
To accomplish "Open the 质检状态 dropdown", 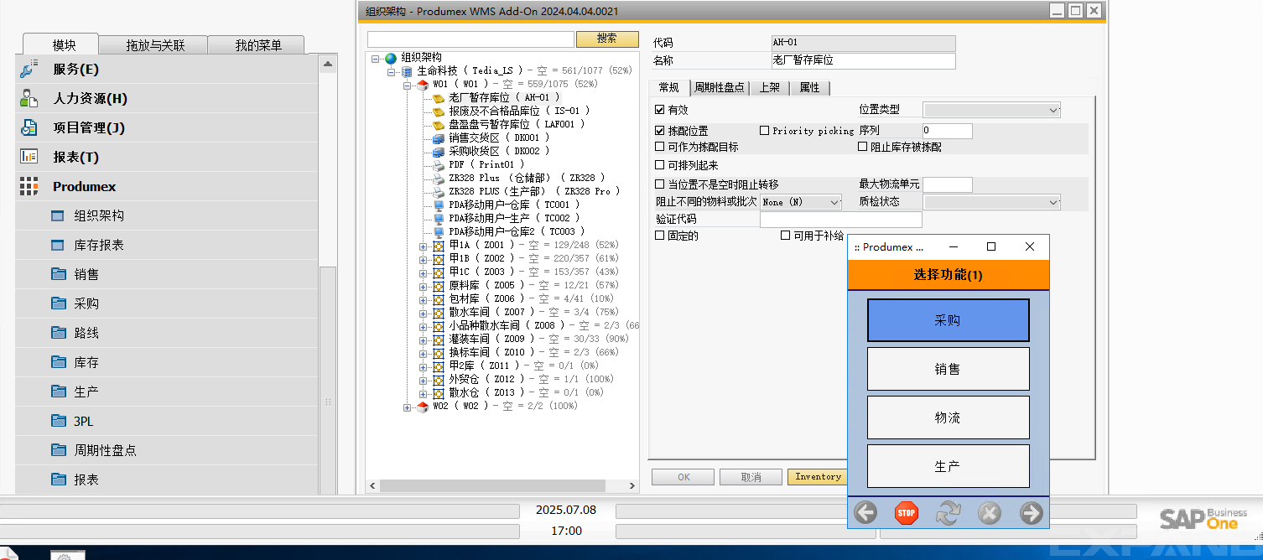I will (x=991, y=202).
